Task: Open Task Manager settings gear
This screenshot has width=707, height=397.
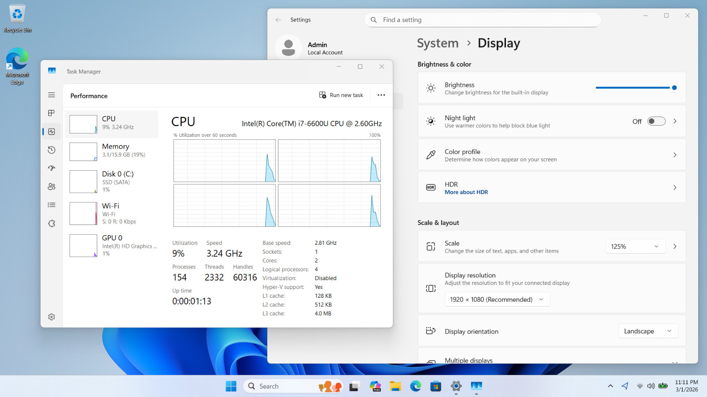Action: (x=52, y=317)
